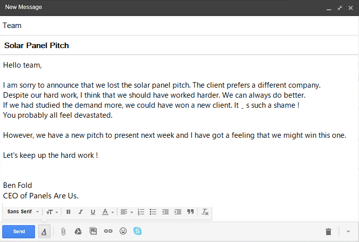Attach files with the paperclip icon
The image size is (359, 242).
click(x=63, y=231)
